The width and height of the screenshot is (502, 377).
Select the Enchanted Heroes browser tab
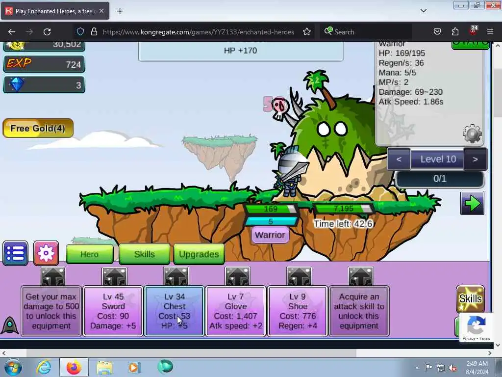tap(55, 11)
